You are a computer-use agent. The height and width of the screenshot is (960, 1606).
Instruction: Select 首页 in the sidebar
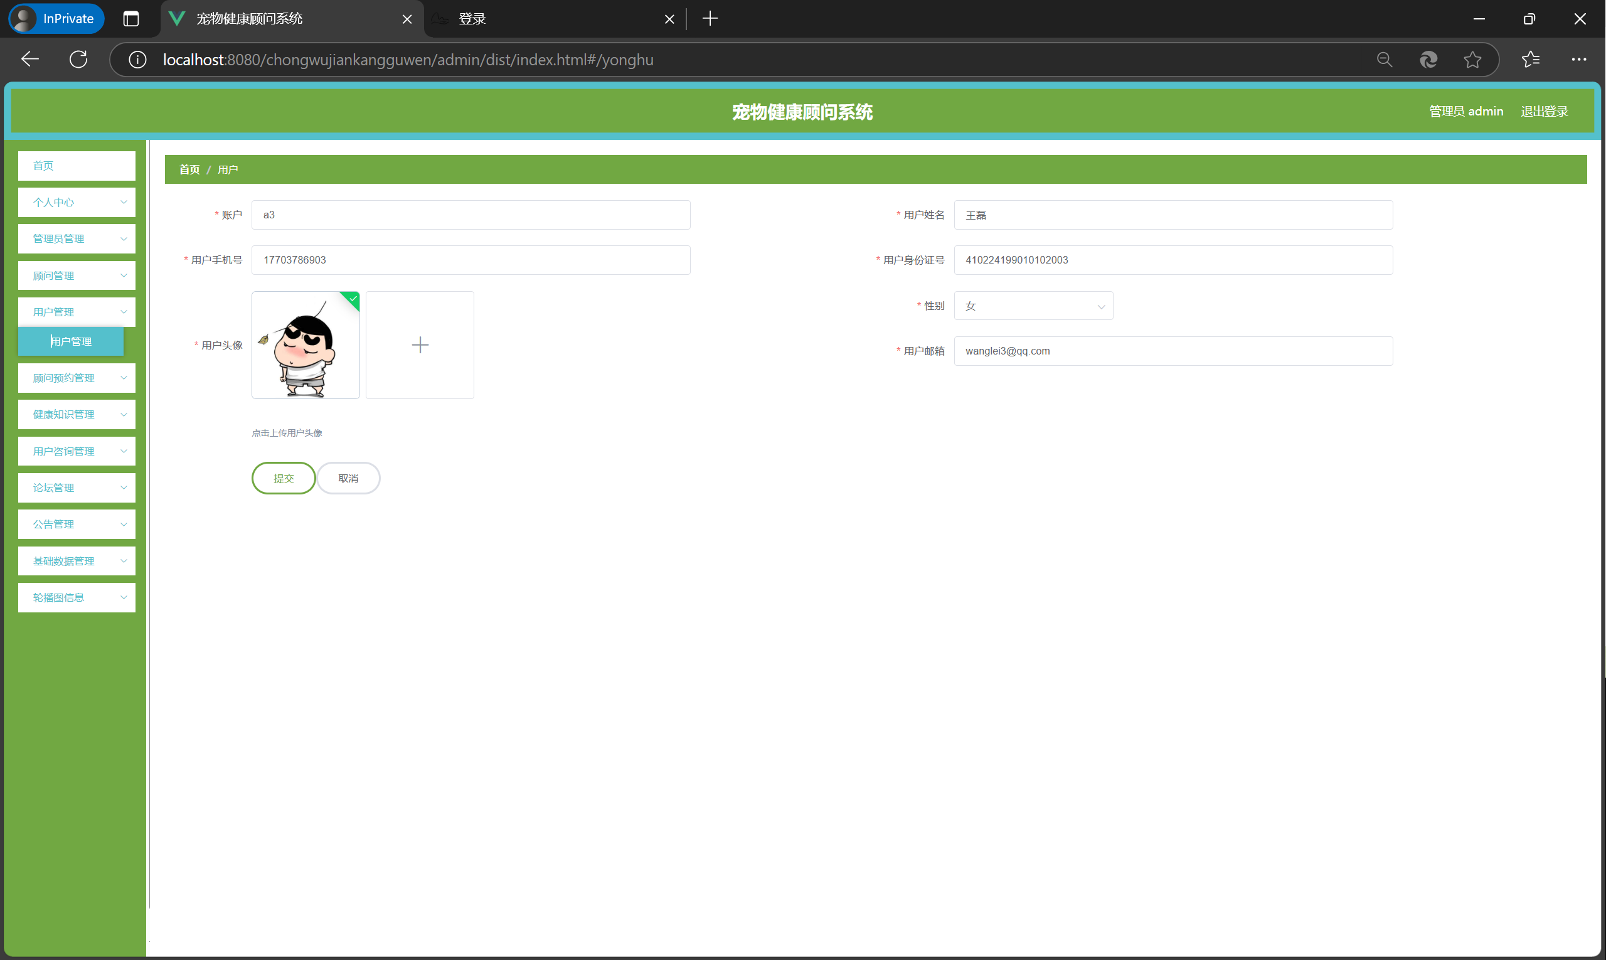(77, 166)
